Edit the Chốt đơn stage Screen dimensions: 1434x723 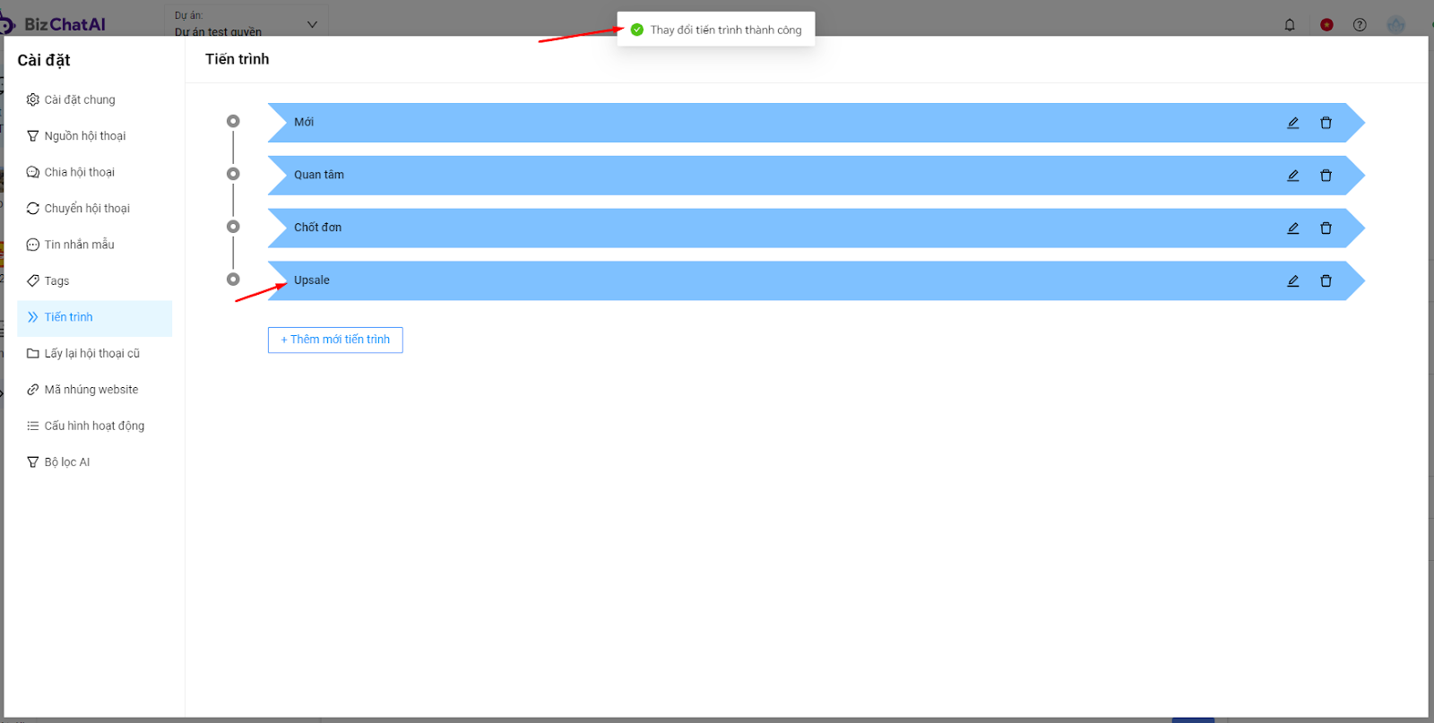pyautogui.click(x=1292, y=228)
